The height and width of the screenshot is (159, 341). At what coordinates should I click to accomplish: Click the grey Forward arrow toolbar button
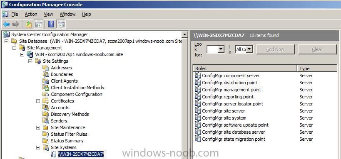point(16,24)
